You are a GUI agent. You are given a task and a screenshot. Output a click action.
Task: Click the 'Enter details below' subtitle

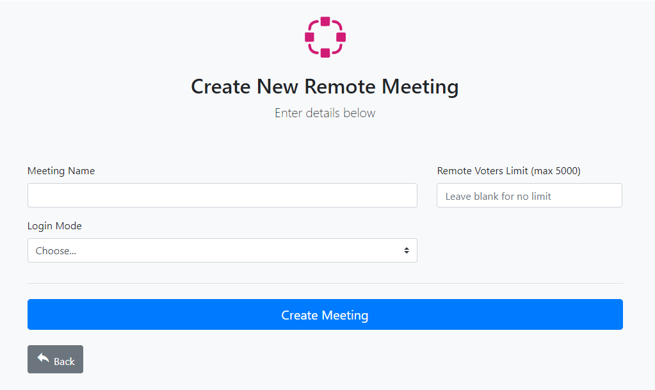tap(325, 113)
